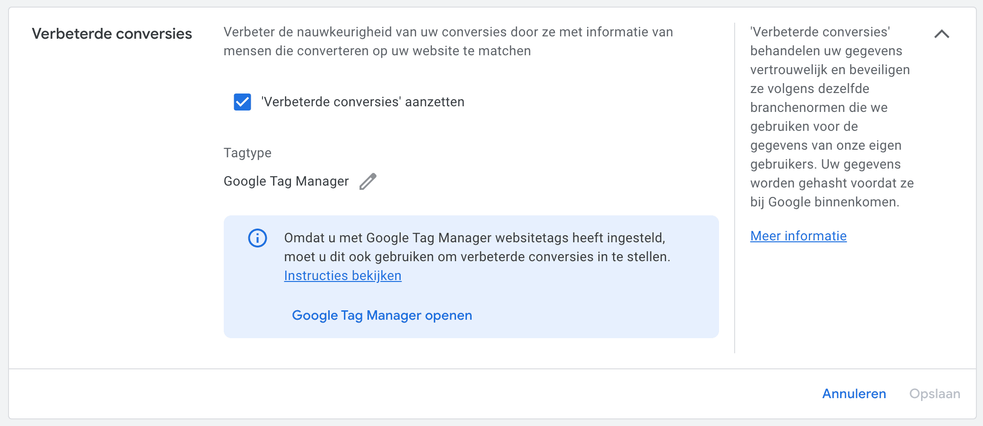Select the 'Verbeterde conversies' section heading
Viewport: 983px width, 426px height.
pos(111,33)
